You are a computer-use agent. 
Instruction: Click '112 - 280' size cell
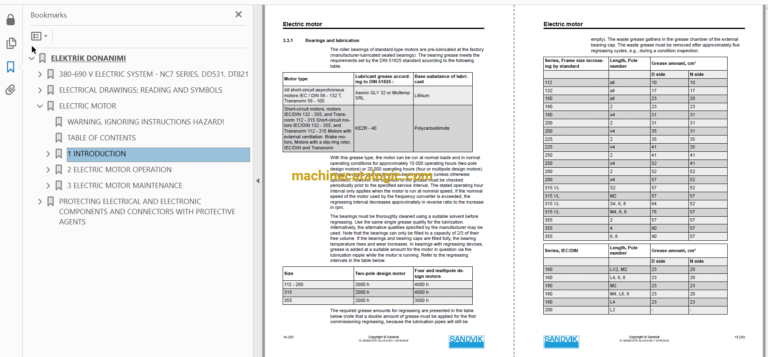[x=318, y=284]
